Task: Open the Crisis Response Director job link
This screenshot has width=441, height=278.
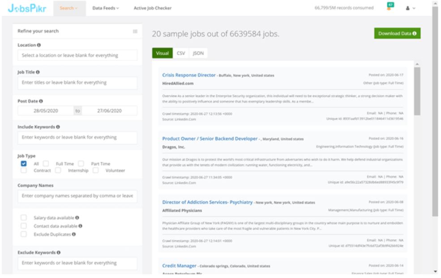Action: (188, 75)
